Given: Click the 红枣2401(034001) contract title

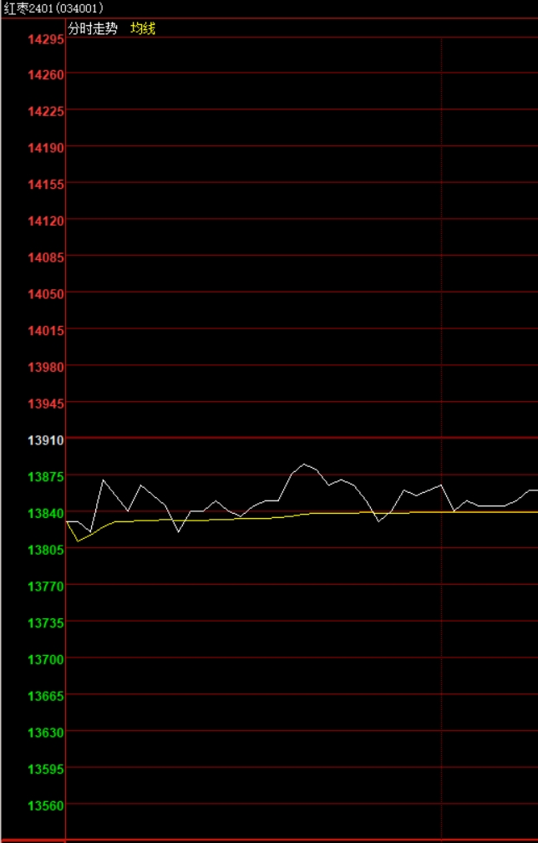Looking at the screenshot, I should (x=53, y=8).
